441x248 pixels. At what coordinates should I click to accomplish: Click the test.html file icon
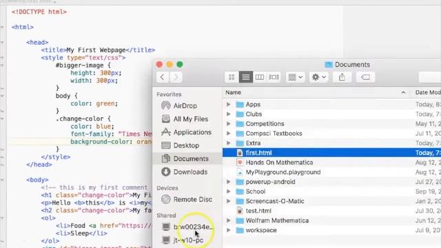point(240,211)
